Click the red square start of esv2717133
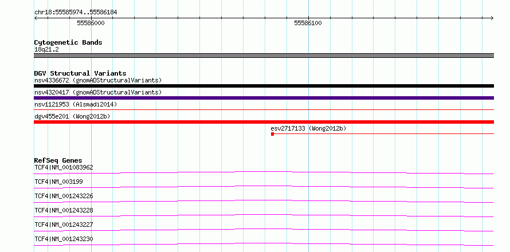Image resolution: width=510 pixels, height=252 pixels. coord(273,134)
